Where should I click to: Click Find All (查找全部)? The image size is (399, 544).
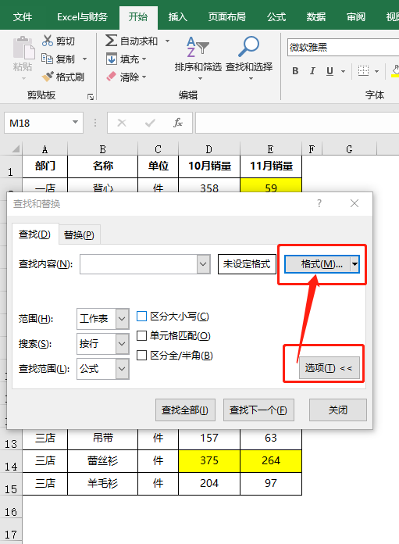pos(185,410)
